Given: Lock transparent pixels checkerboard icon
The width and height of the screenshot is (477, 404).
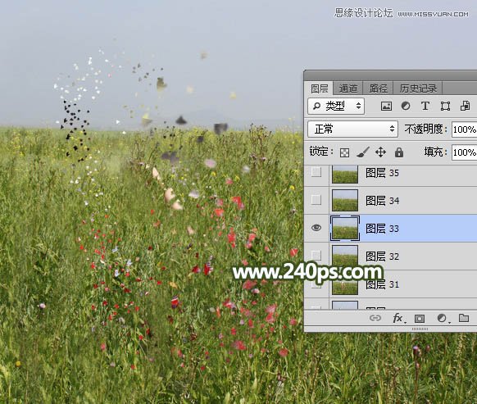Looking at the screenshot, I should 344,152.
